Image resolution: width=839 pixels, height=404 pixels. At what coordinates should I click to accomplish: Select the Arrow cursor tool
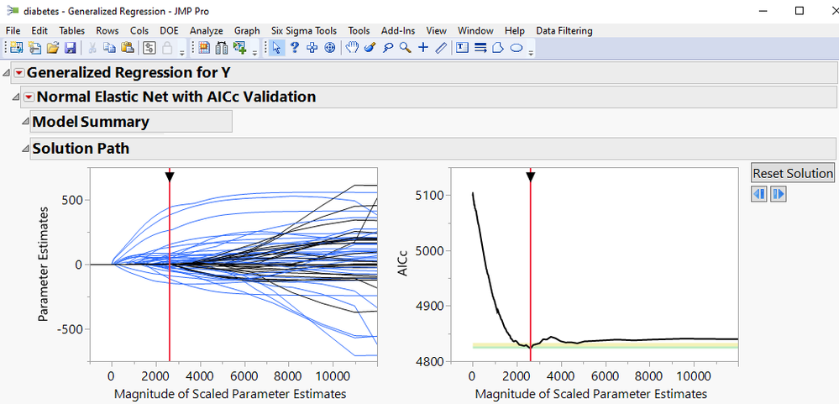pos(276,48)
